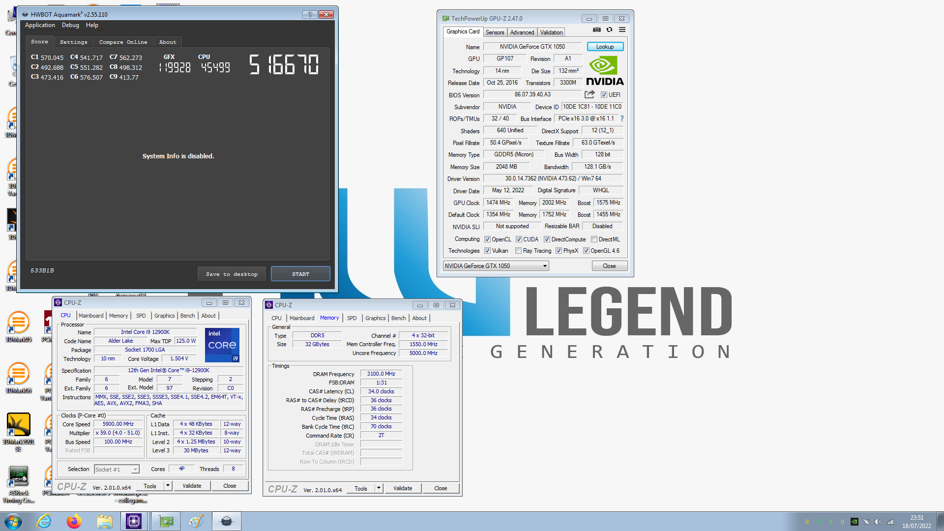Toggle OpenCL checkbox
944x531 pixels.
[x=487, y=239]
